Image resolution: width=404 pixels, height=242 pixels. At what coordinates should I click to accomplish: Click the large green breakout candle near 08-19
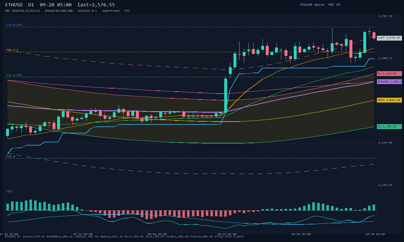[226, 95]
